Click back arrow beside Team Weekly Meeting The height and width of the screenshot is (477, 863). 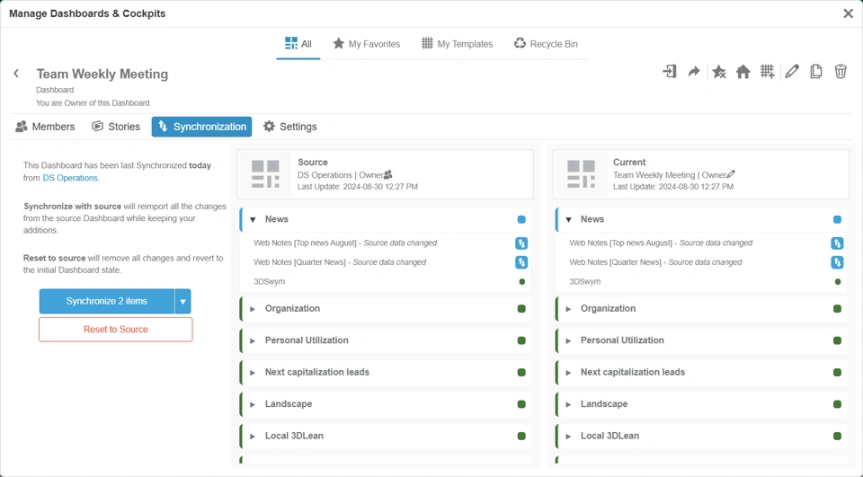coord(16,74)
